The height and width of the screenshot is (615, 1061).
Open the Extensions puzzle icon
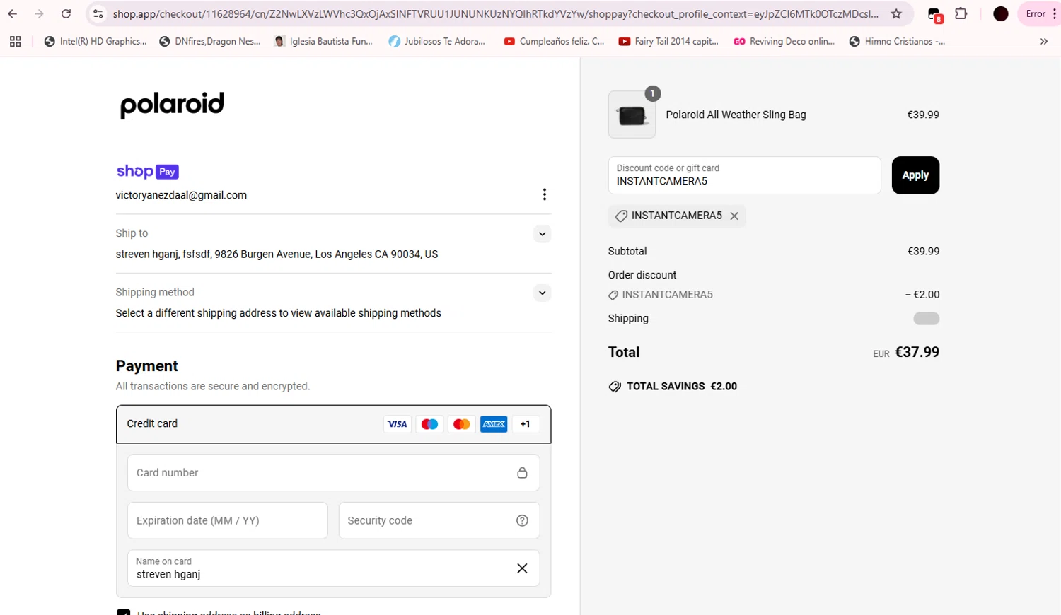tap(961, 13)
